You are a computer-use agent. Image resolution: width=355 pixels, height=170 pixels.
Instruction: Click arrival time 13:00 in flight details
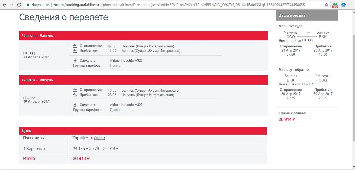click(112, 51)
